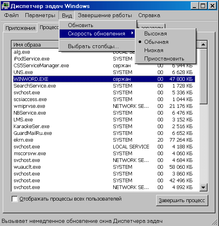Select the Обычная update speed option
Image resolution: width=219 pixels, height=226 pixels.
tap(166, 42)
